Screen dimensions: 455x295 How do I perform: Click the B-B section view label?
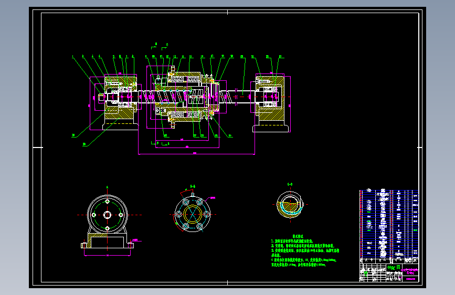193,186
